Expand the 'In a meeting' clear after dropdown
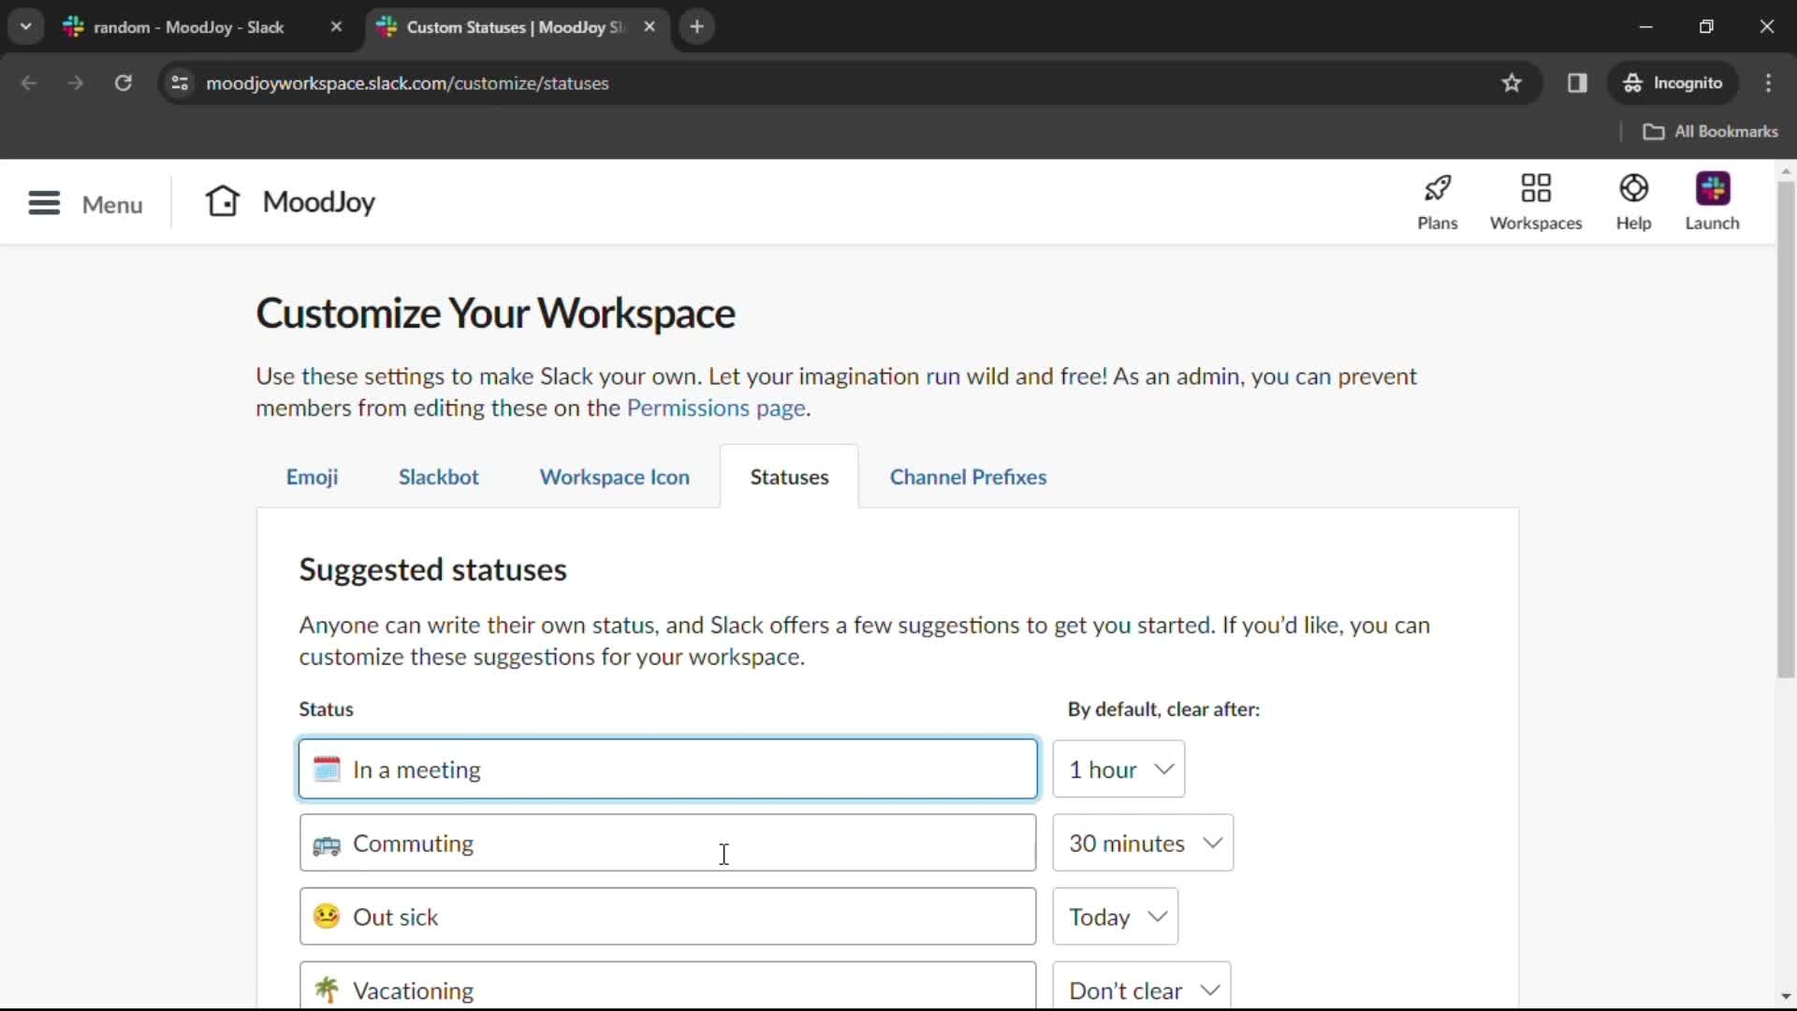 point(1119,769)
